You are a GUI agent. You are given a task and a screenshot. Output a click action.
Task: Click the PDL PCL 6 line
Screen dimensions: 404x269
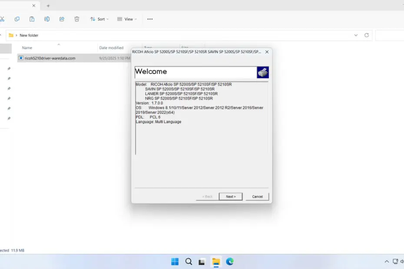[x=148, y=117]
